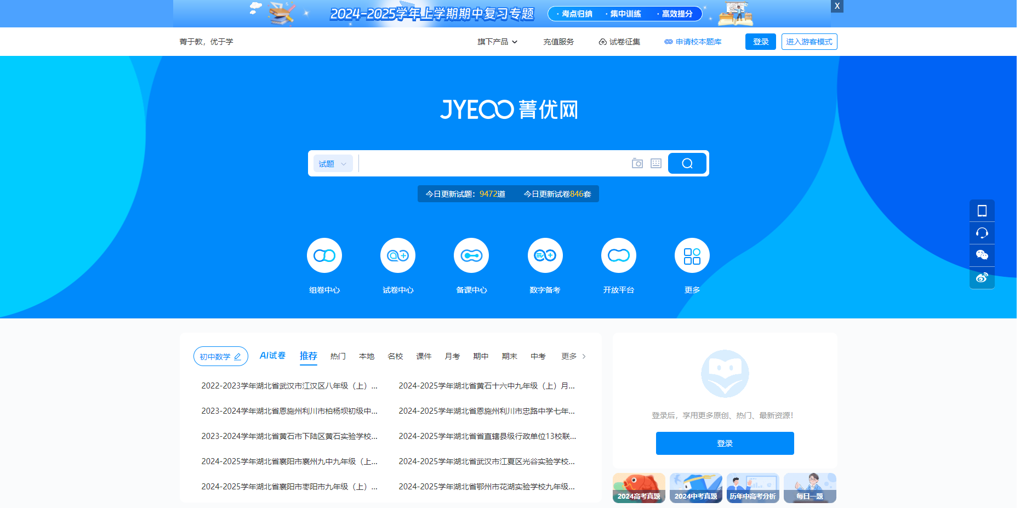Click the camera photo-search icon

(637, 163)
